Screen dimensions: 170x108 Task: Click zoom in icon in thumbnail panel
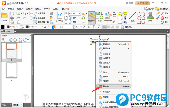point(11,40)
